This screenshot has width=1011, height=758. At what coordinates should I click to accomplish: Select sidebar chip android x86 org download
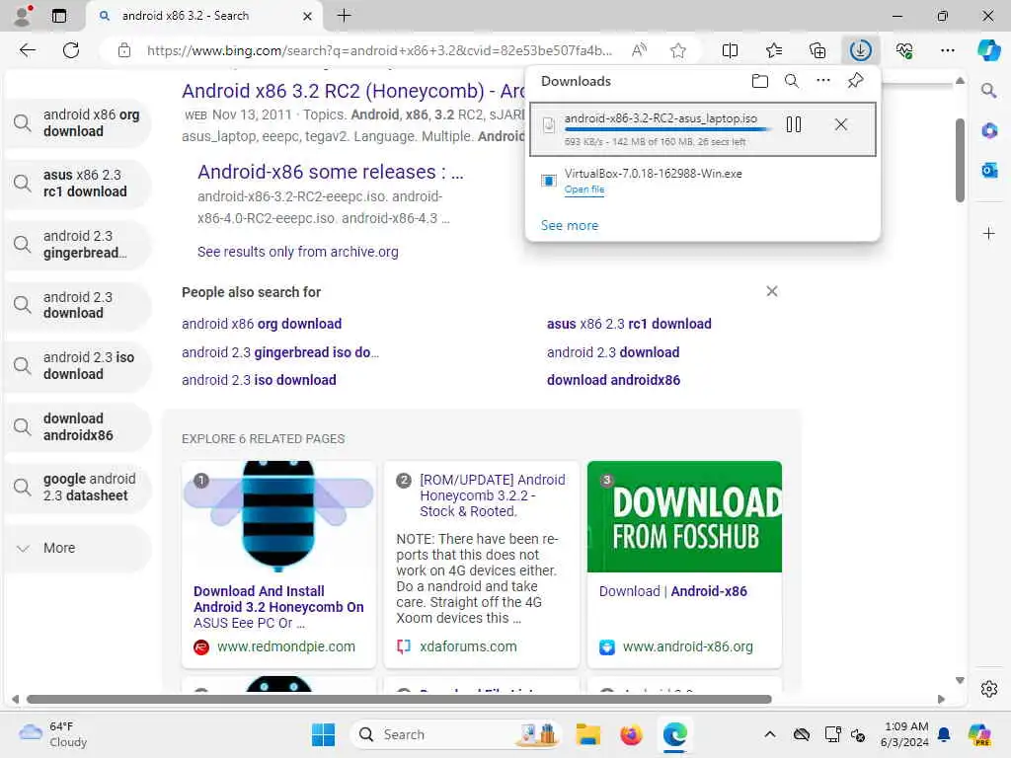click(78, 122)
